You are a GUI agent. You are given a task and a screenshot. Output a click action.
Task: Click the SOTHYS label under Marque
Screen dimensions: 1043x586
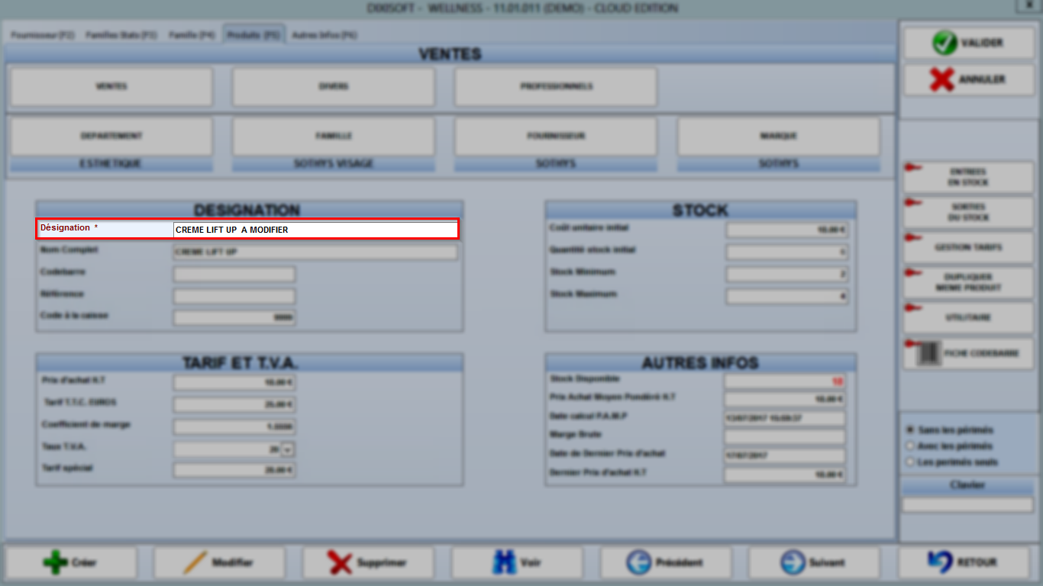[779, 164]
